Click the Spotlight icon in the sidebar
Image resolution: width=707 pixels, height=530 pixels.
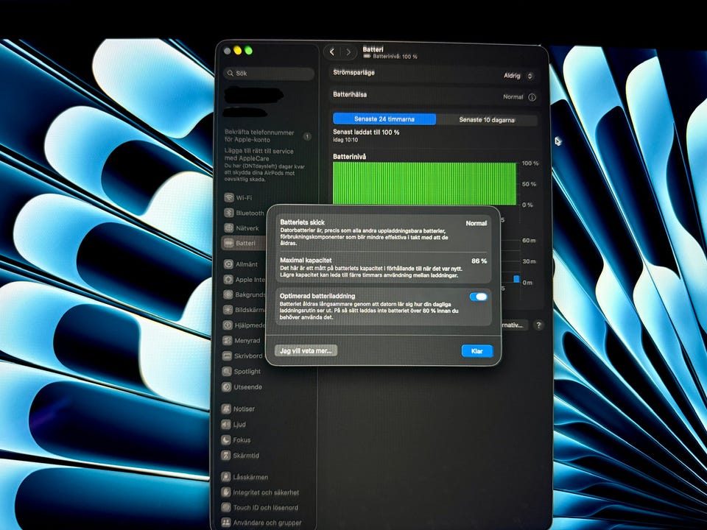point(228,372)
